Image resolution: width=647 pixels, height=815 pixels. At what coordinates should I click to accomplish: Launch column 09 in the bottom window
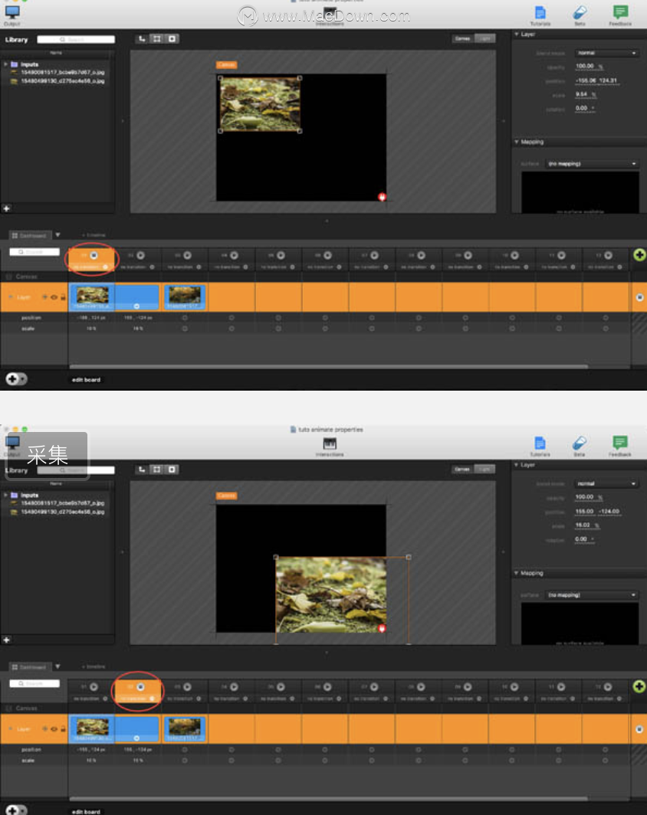(x=468, y=687)
